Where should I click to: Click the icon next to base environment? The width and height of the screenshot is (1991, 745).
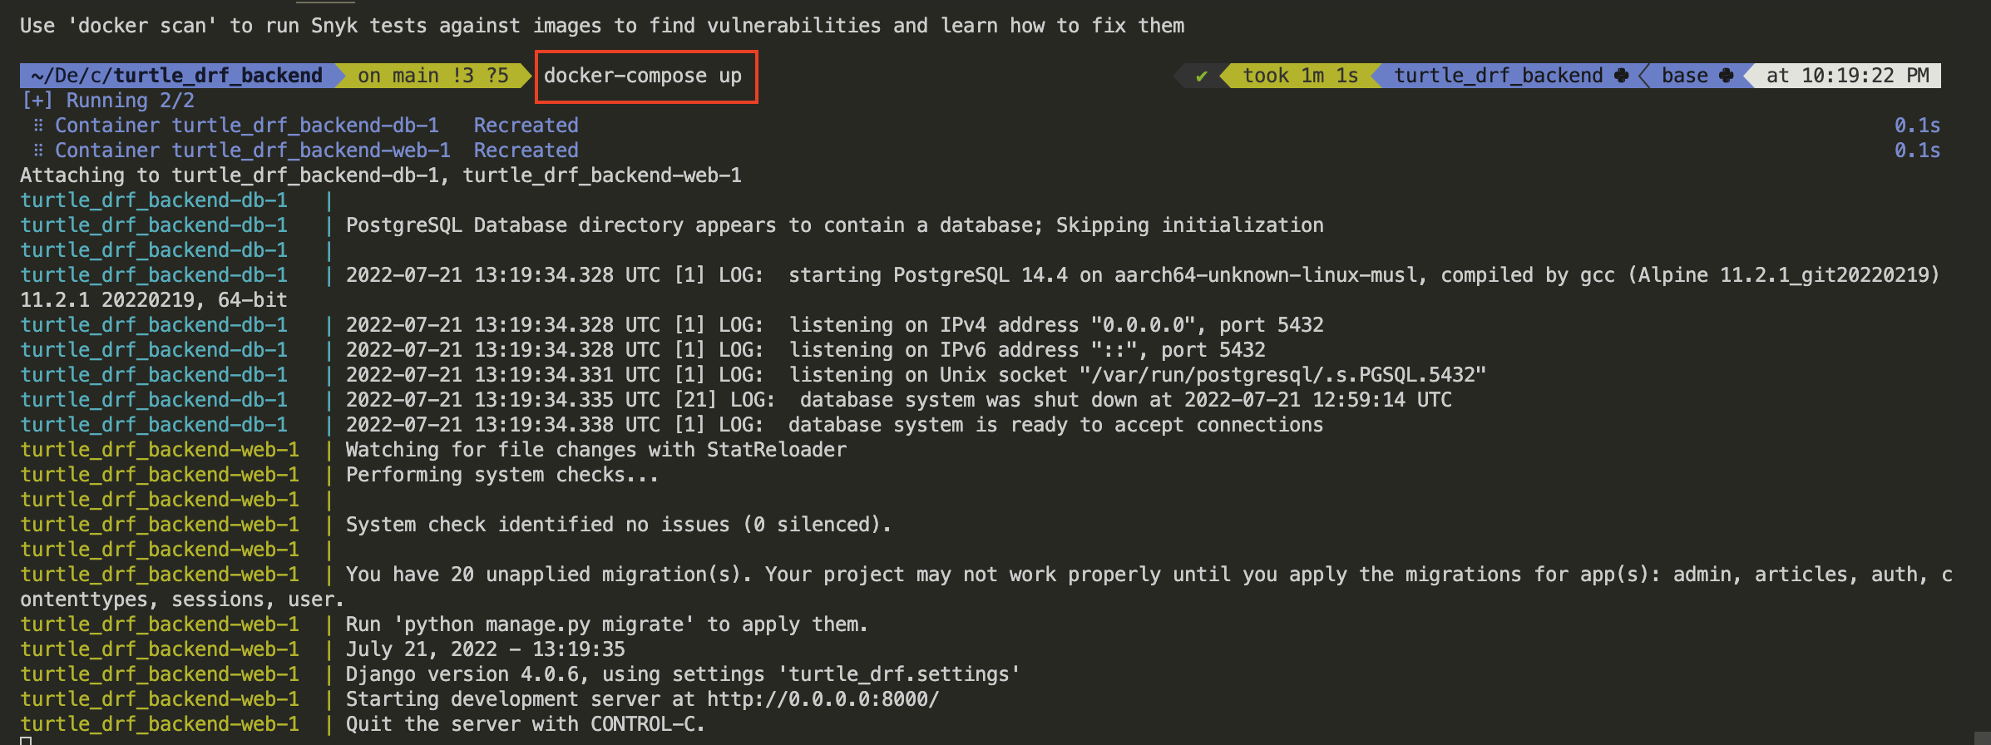(1726, 76)
